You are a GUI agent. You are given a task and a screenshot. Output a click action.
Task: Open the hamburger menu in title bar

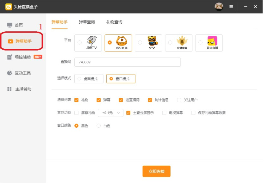(231, 7)
